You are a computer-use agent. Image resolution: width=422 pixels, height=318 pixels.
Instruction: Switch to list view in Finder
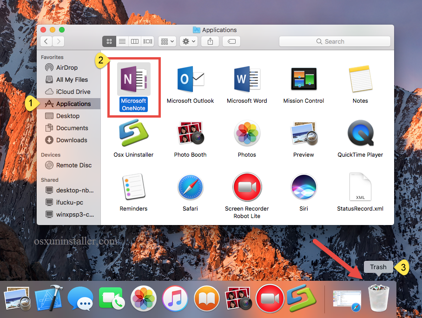click(122, 41)
